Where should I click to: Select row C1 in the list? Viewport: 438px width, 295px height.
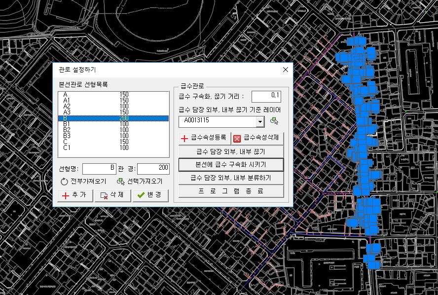point(113,148)
